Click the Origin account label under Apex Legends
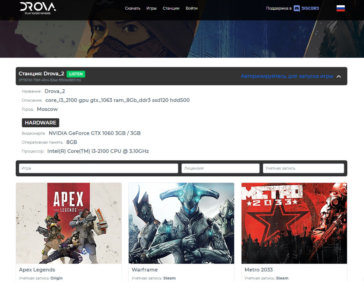This screenshot has height=282, width=364. click(x=57, y=278)
